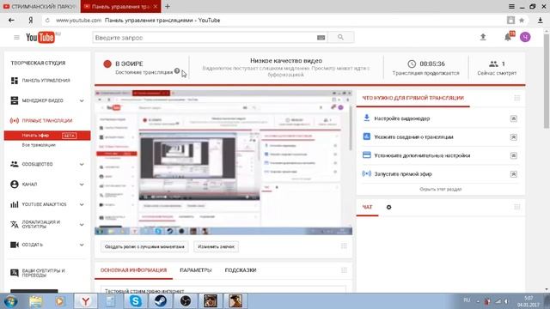Screen dimensions: 550x309
Task: Open the notifications bell
Action: coord(508,37)
